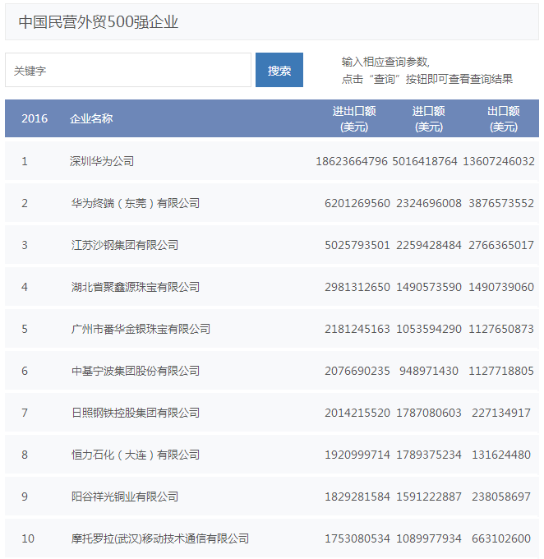Click import value 1591222887
Image resolution: width=544 pixels, height=559 pixels.
[429, 497]
